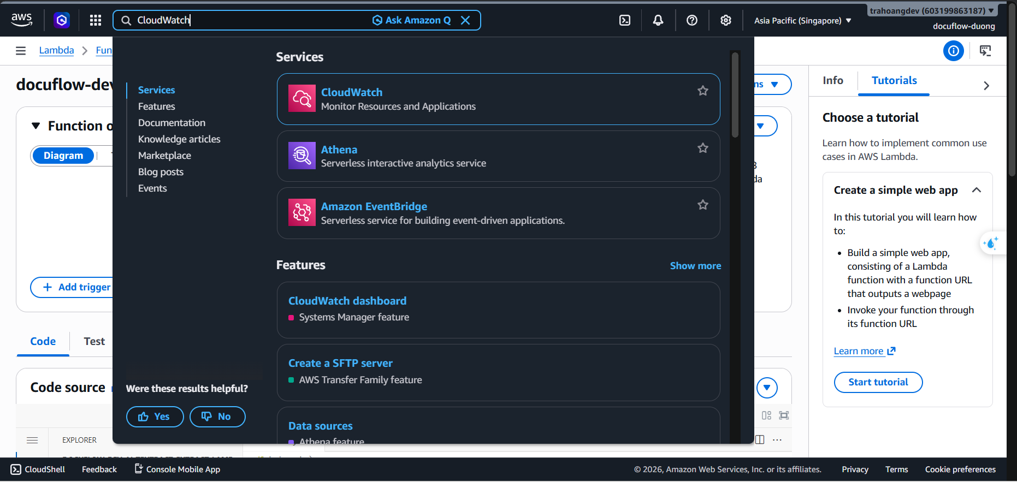Open the AWS console home logo
Viewport: 1017px width, 482px height.
pyautogui.click(x=22, y=20)
